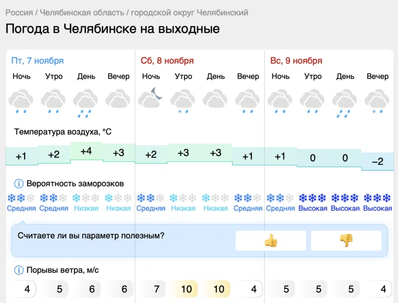Click Sunday evening snow-and-rain cloud icon

(x=377, y=101)
